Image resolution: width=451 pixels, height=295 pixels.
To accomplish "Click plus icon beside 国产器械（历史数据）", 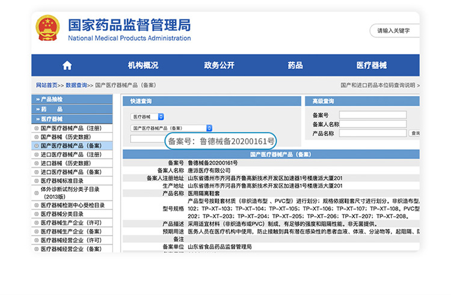I will (x=37, y=137).
